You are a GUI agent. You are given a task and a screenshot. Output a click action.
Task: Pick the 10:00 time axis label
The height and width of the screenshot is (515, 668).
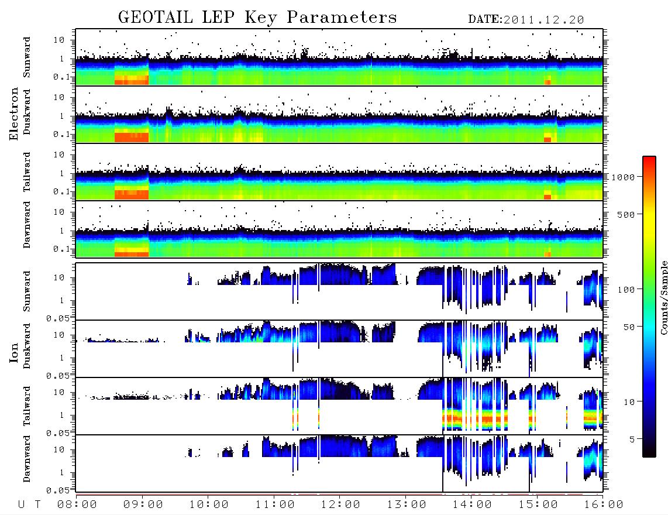[x=209, y=505]
